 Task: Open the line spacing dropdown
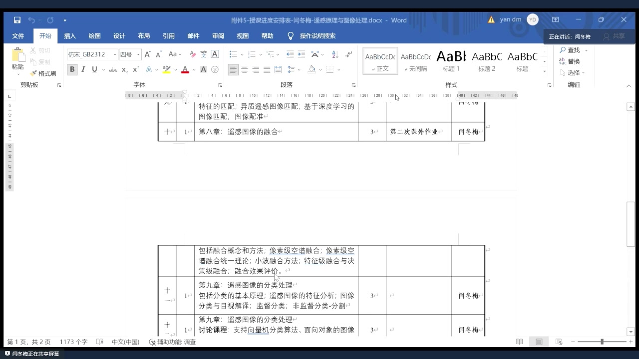click(x=294, y=70)
